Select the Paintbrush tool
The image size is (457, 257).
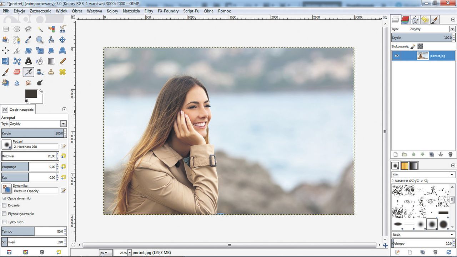[x=6, y=72]
